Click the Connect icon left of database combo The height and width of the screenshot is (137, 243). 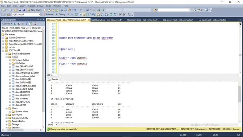[4, 14]
